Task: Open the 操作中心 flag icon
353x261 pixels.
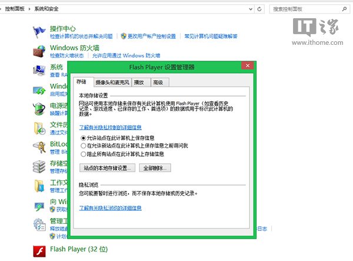Action: pyautogui.click(x=39, y=31)
